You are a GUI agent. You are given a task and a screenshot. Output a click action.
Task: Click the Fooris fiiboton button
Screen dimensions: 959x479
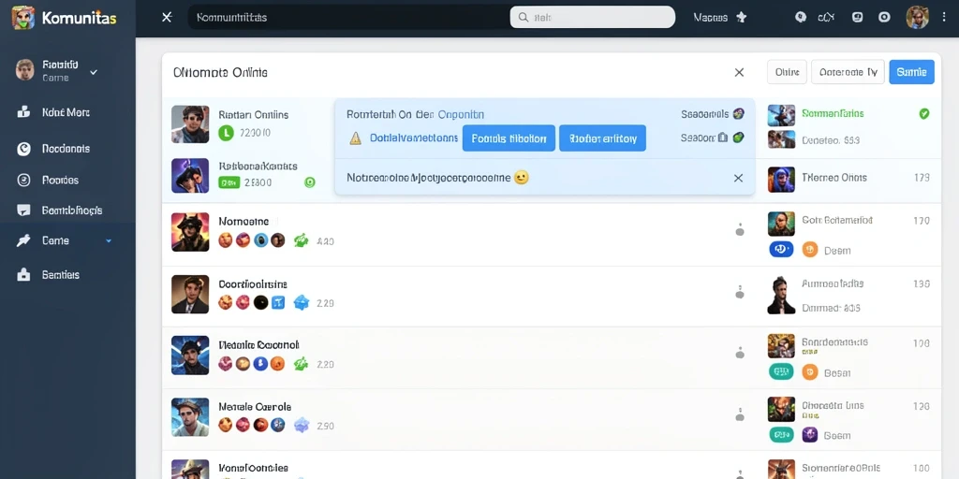click(x=509, y=138)
